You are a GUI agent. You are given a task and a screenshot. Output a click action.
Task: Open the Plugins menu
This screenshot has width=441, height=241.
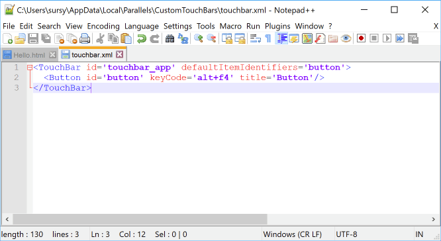click(x=277, y=26)
